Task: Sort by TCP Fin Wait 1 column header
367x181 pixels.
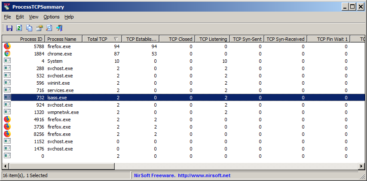Action: tap(329, 39)
